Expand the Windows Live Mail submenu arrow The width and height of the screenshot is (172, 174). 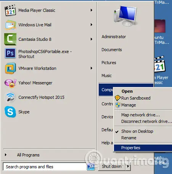tap(92, 25)
